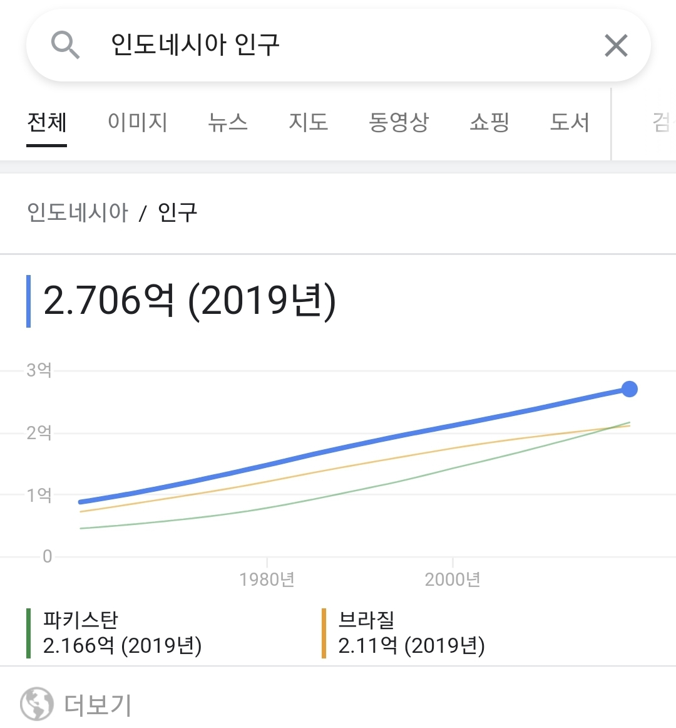Clear search with the X icon
This screenshot has height=728, width=676.
[x=616, y=46]
